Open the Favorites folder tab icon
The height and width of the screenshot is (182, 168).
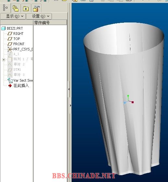pyautogui.click(x=26, y=8)
